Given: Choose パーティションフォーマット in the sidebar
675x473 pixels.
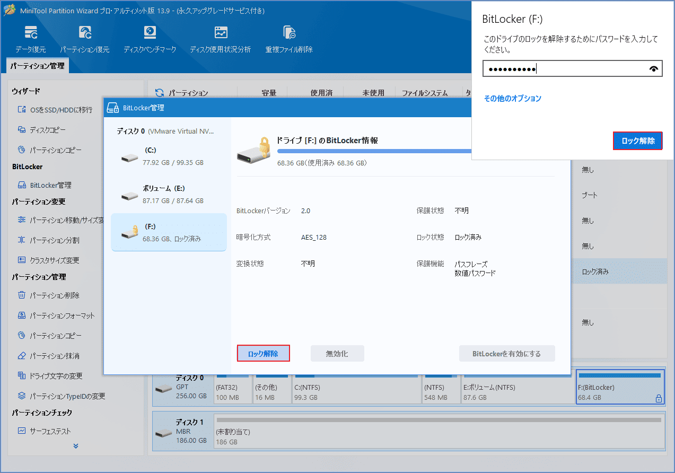Looking at the screenshot, I should (56, 316).
